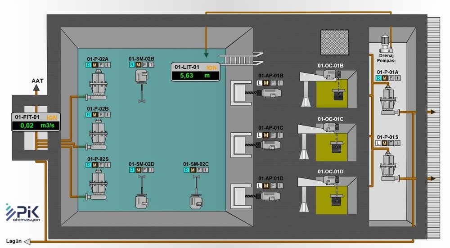This screenshot has height=248, width=450.
Task: Click the 01-SM-02B submersible mixer icon
Action: click(141, 86)
